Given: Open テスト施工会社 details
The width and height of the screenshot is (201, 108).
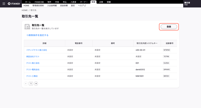Looking at the screenshot, I should click(x=33, y=63).
